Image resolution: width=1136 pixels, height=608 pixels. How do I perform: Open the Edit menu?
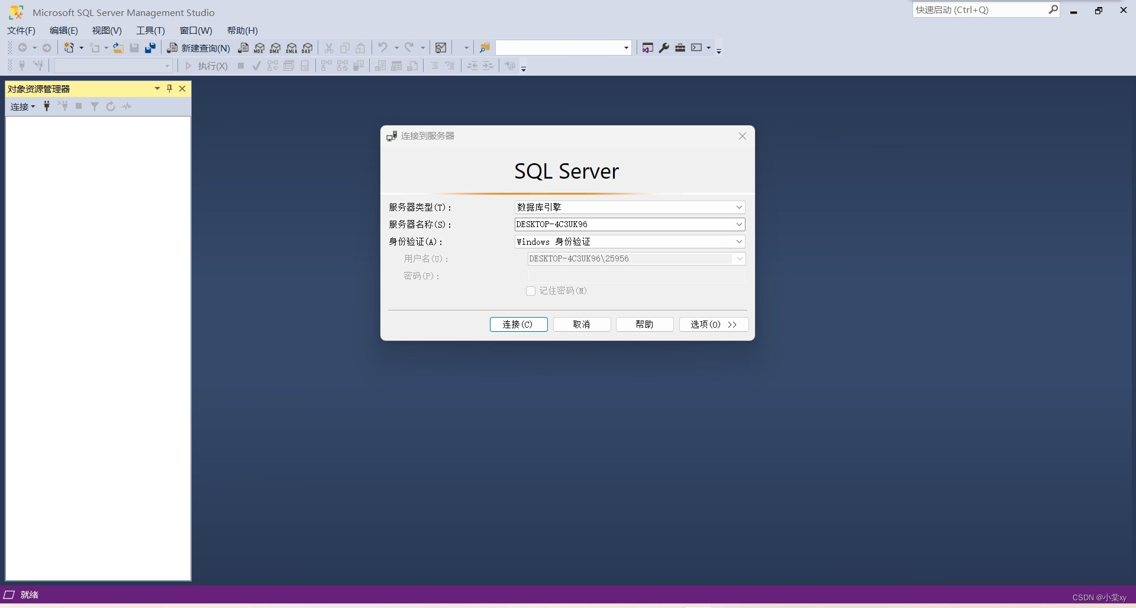(x=64, y=31)
